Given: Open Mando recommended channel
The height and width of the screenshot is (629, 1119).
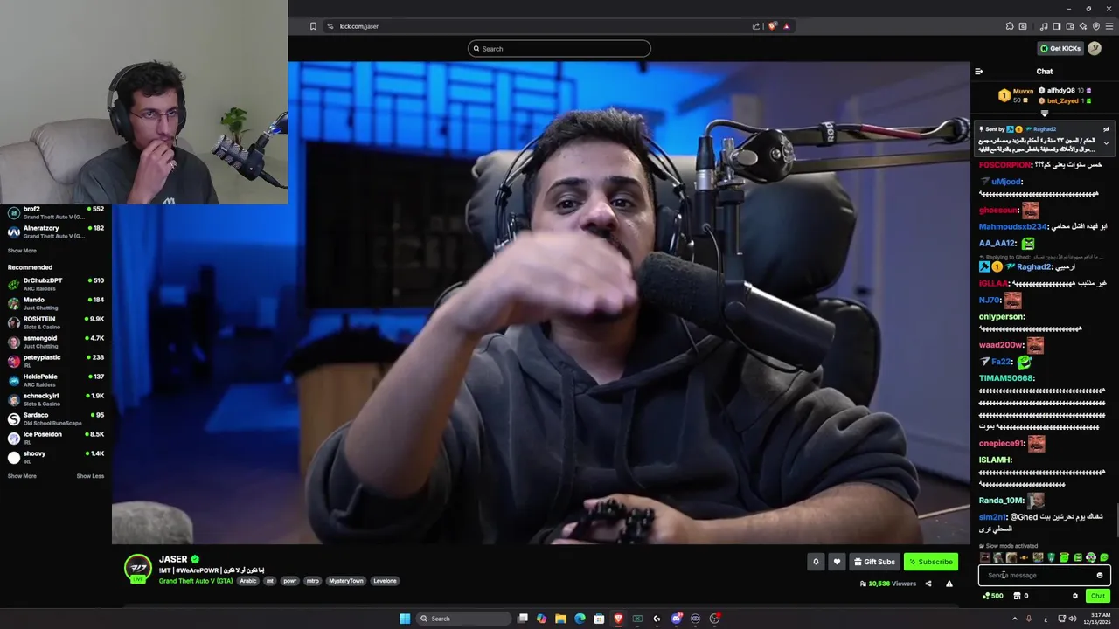Looking at the screenshot, I should pos(56,303).
